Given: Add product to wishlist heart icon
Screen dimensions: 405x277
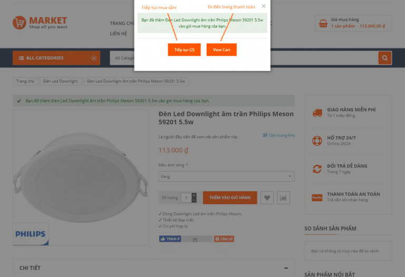Looking at the screenshot, I should 267,198.
